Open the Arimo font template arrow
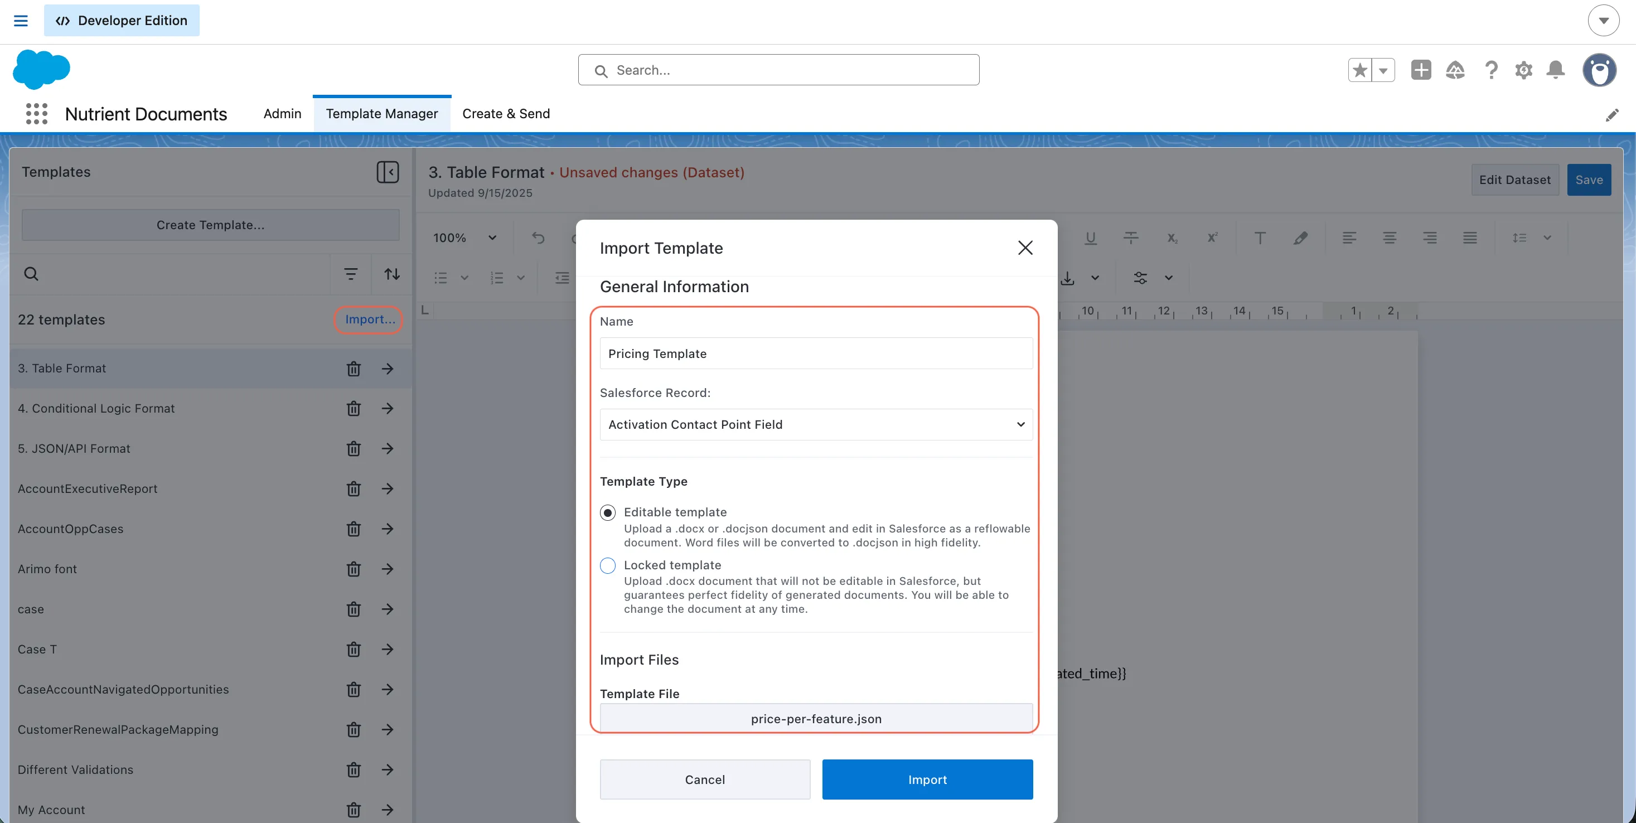 click(x=388, y=569)
